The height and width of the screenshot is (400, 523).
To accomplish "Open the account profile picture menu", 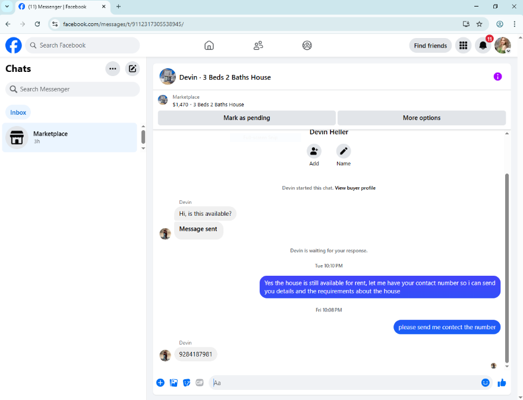I will (503, 45).
